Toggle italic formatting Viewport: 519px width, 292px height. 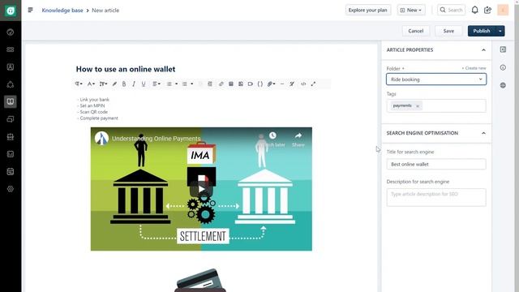(134, 84)
